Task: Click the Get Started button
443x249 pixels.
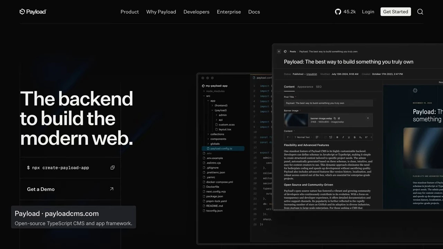Action: 396,12
